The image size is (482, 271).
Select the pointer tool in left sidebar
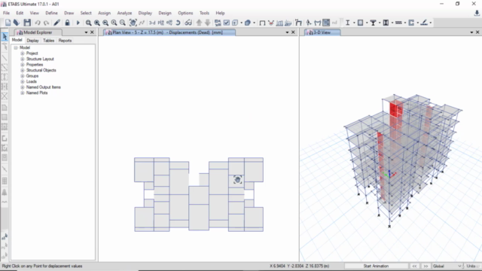[x=5, y=37]
